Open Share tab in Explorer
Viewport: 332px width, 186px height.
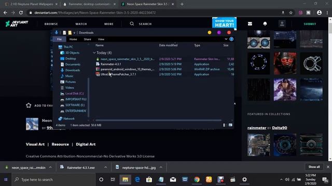[x=87, y=39]
